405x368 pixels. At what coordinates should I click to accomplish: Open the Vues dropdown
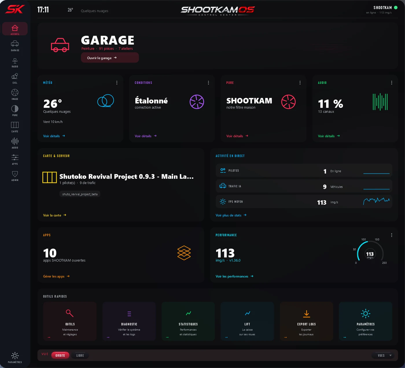tap(383, 355)
